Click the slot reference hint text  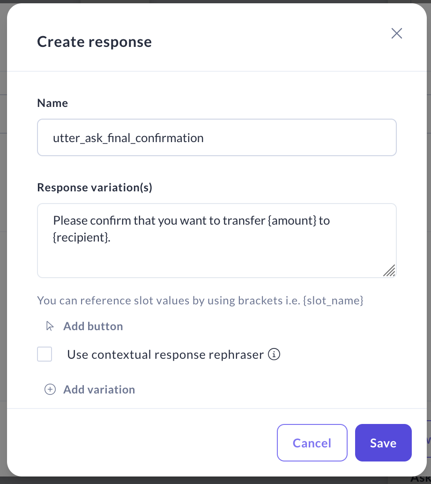(200, 301)
